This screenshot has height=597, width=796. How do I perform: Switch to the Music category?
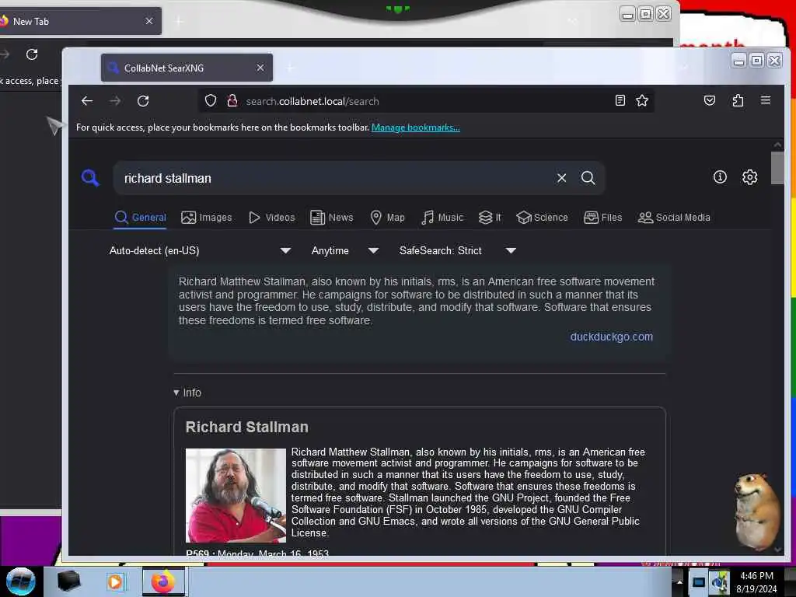[442, 218]
